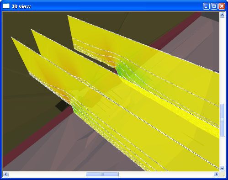Click vertical scroll track above the thumb
The height and width of the screenshot is (180, 228).
tap(222, 61)
